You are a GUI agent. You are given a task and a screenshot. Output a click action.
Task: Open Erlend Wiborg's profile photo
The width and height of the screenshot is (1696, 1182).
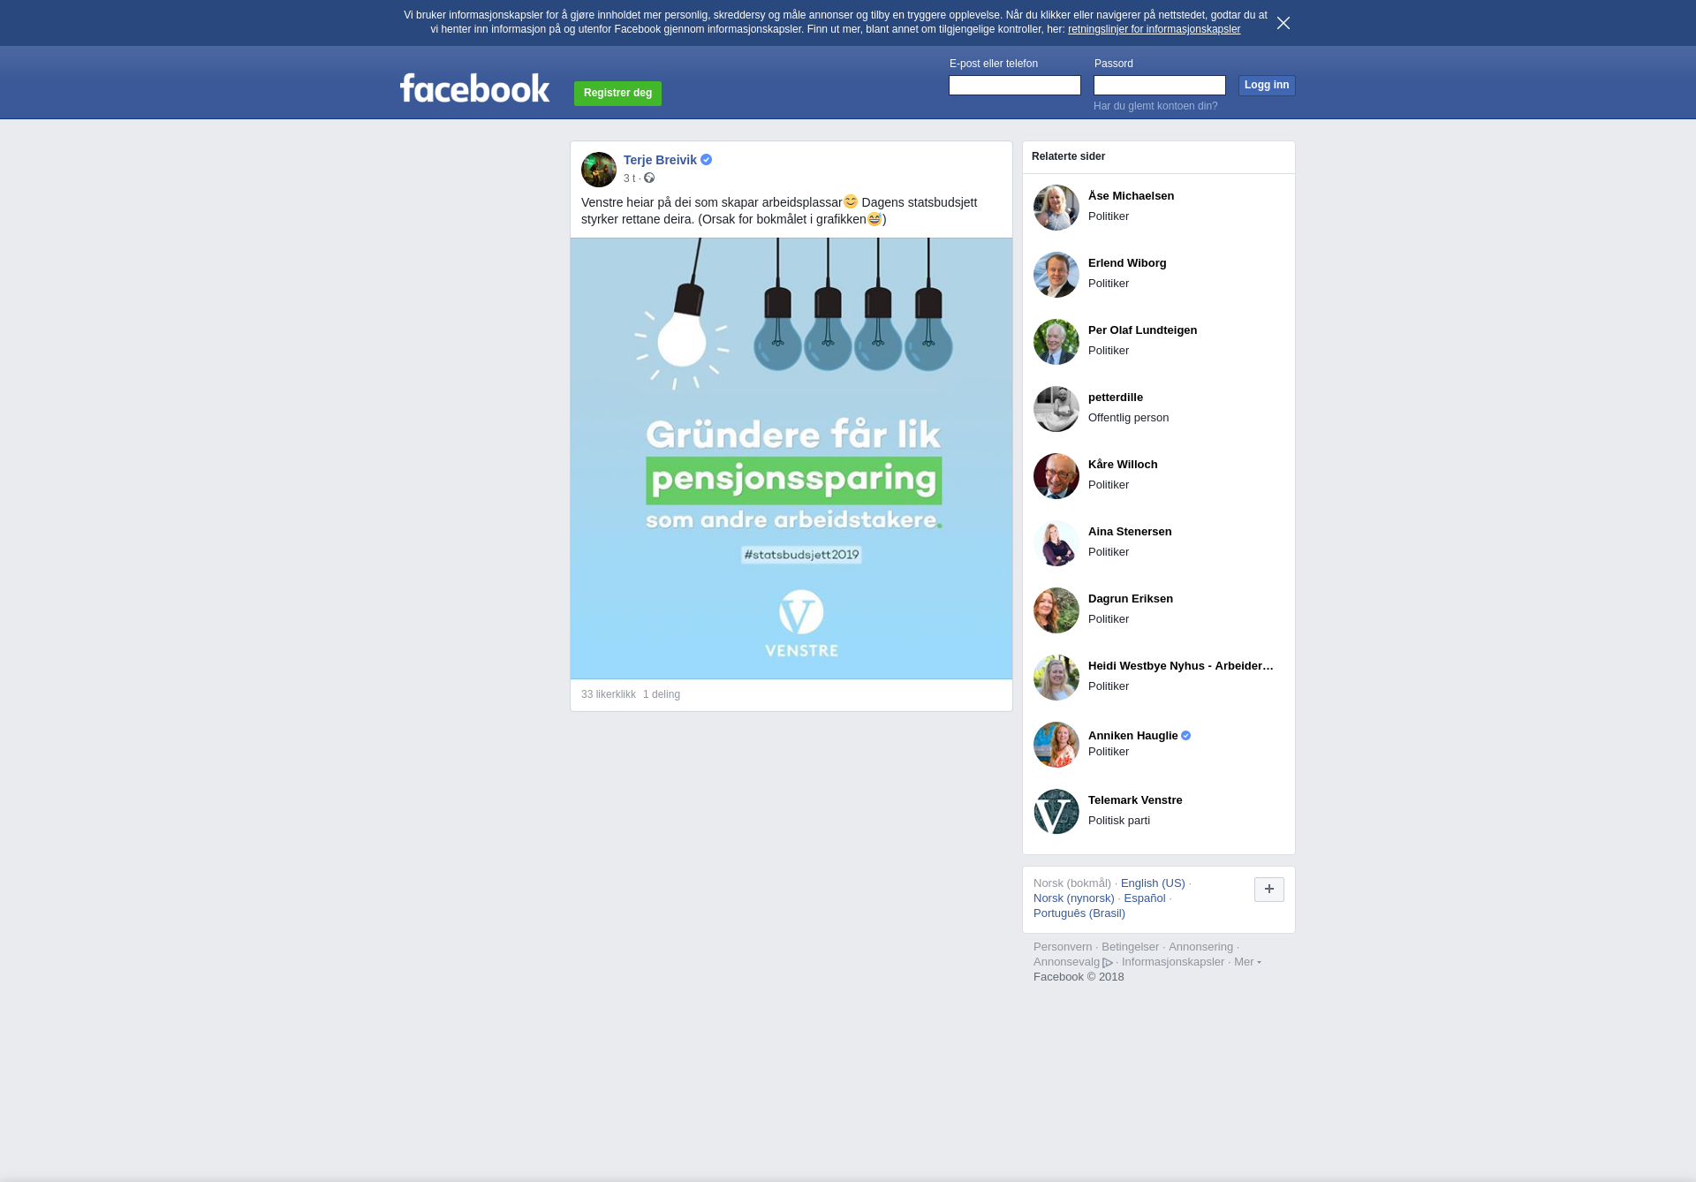tap(1056, 275)
